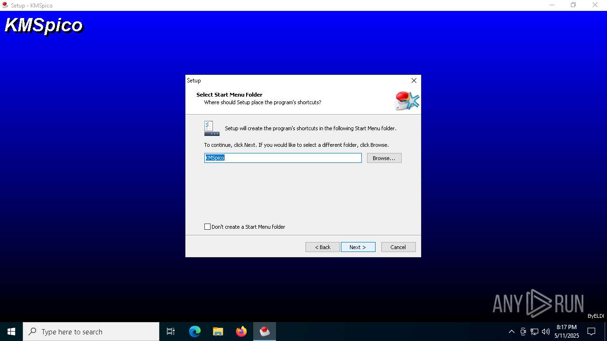Click the taskbar search box
This screenshot has width=607, height=341.
(x=91, y=332)
